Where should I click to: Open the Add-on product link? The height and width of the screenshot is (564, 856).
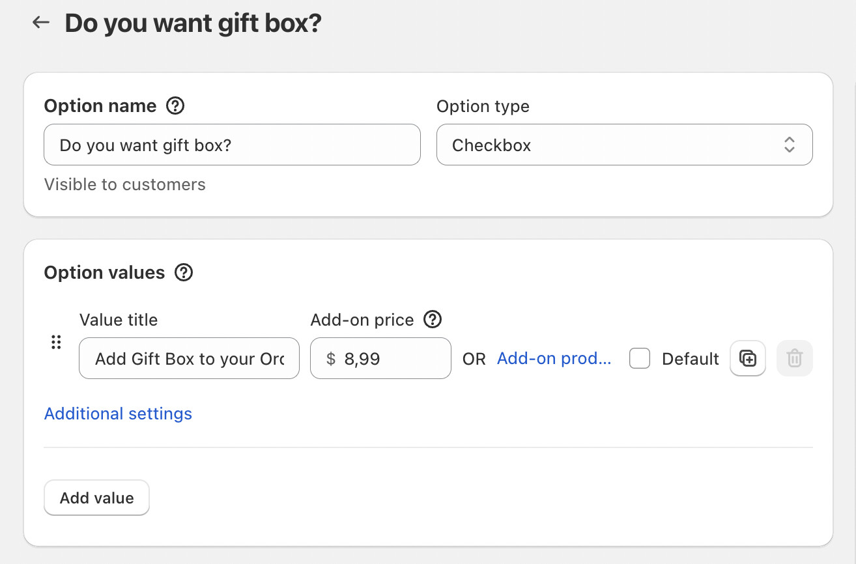(x=554, y=358)
